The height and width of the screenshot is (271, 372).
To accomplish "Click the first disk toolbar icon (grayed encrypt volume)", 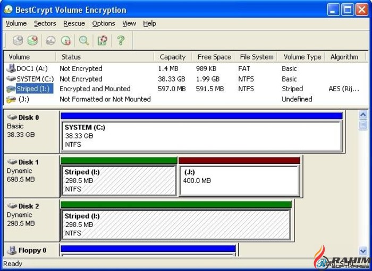I will 18,40.
